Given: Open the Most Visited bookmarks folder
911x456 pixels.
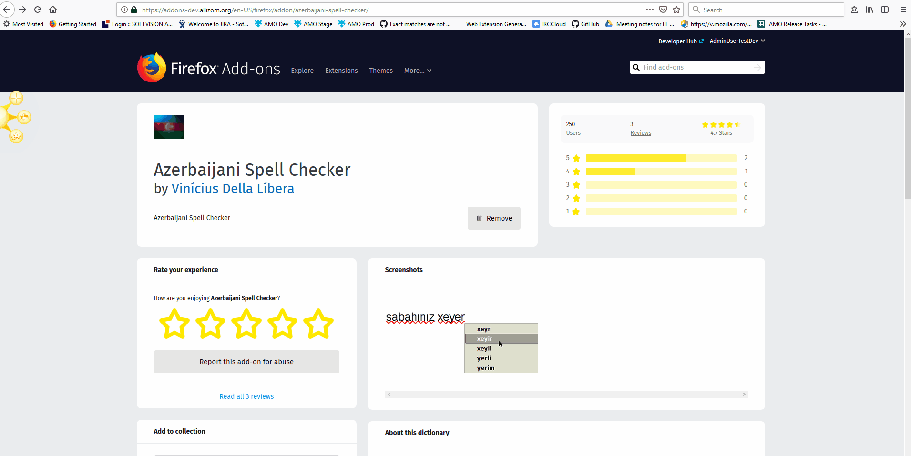Looking at the screenshot, I should point(23,24).
